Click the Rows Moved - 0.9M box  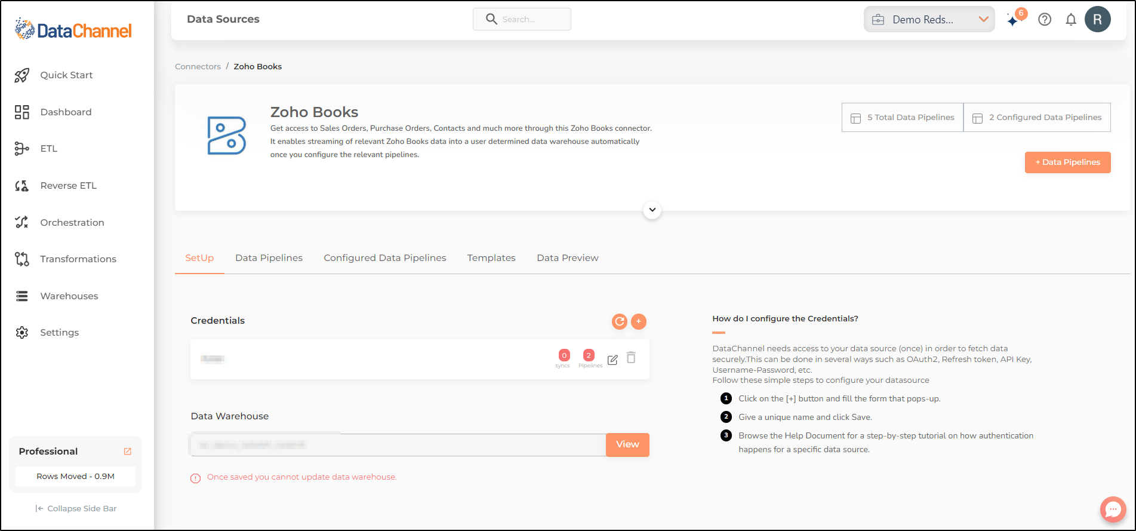point(76,477)
